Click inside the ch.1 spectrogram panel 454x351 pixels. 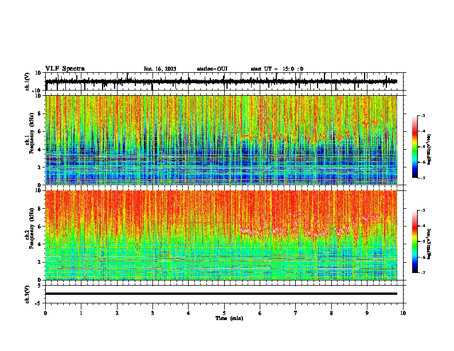tap(221, 140)
